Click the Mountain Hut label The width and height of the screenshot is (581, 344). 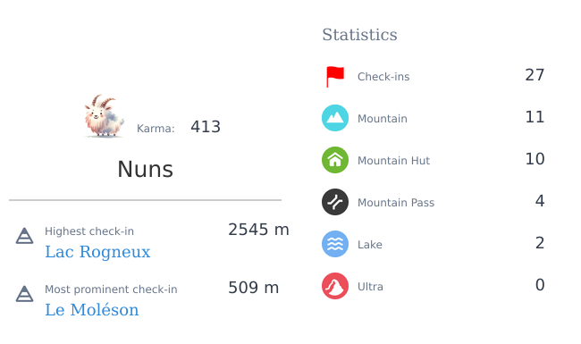[393, 161]
